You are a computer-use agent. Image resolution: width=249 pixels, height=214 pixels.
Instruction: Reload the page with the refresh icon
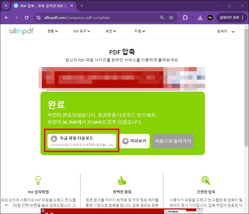click(x=27, y=17)
